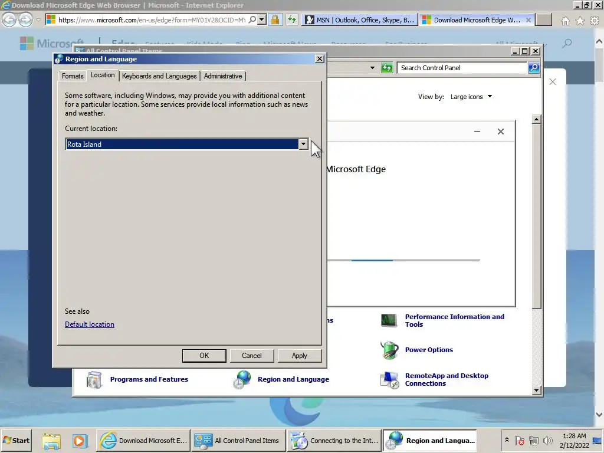
Task: Switch to Connecting to the Internet taskbar button
Action: click(334, 440)
